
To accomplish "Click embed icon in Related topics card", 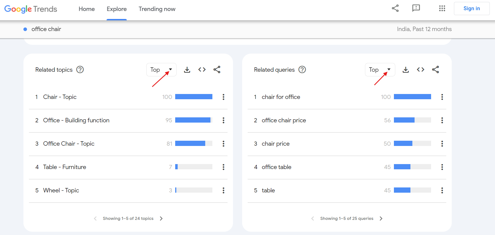I will (x=202, y=70).
